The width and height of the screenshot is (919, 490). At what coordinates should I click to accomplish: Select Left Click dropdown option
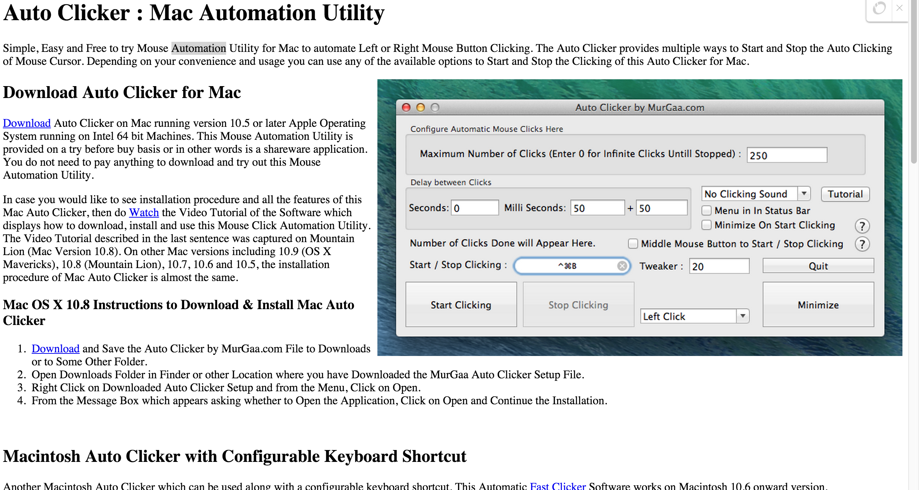coord(694,315)
